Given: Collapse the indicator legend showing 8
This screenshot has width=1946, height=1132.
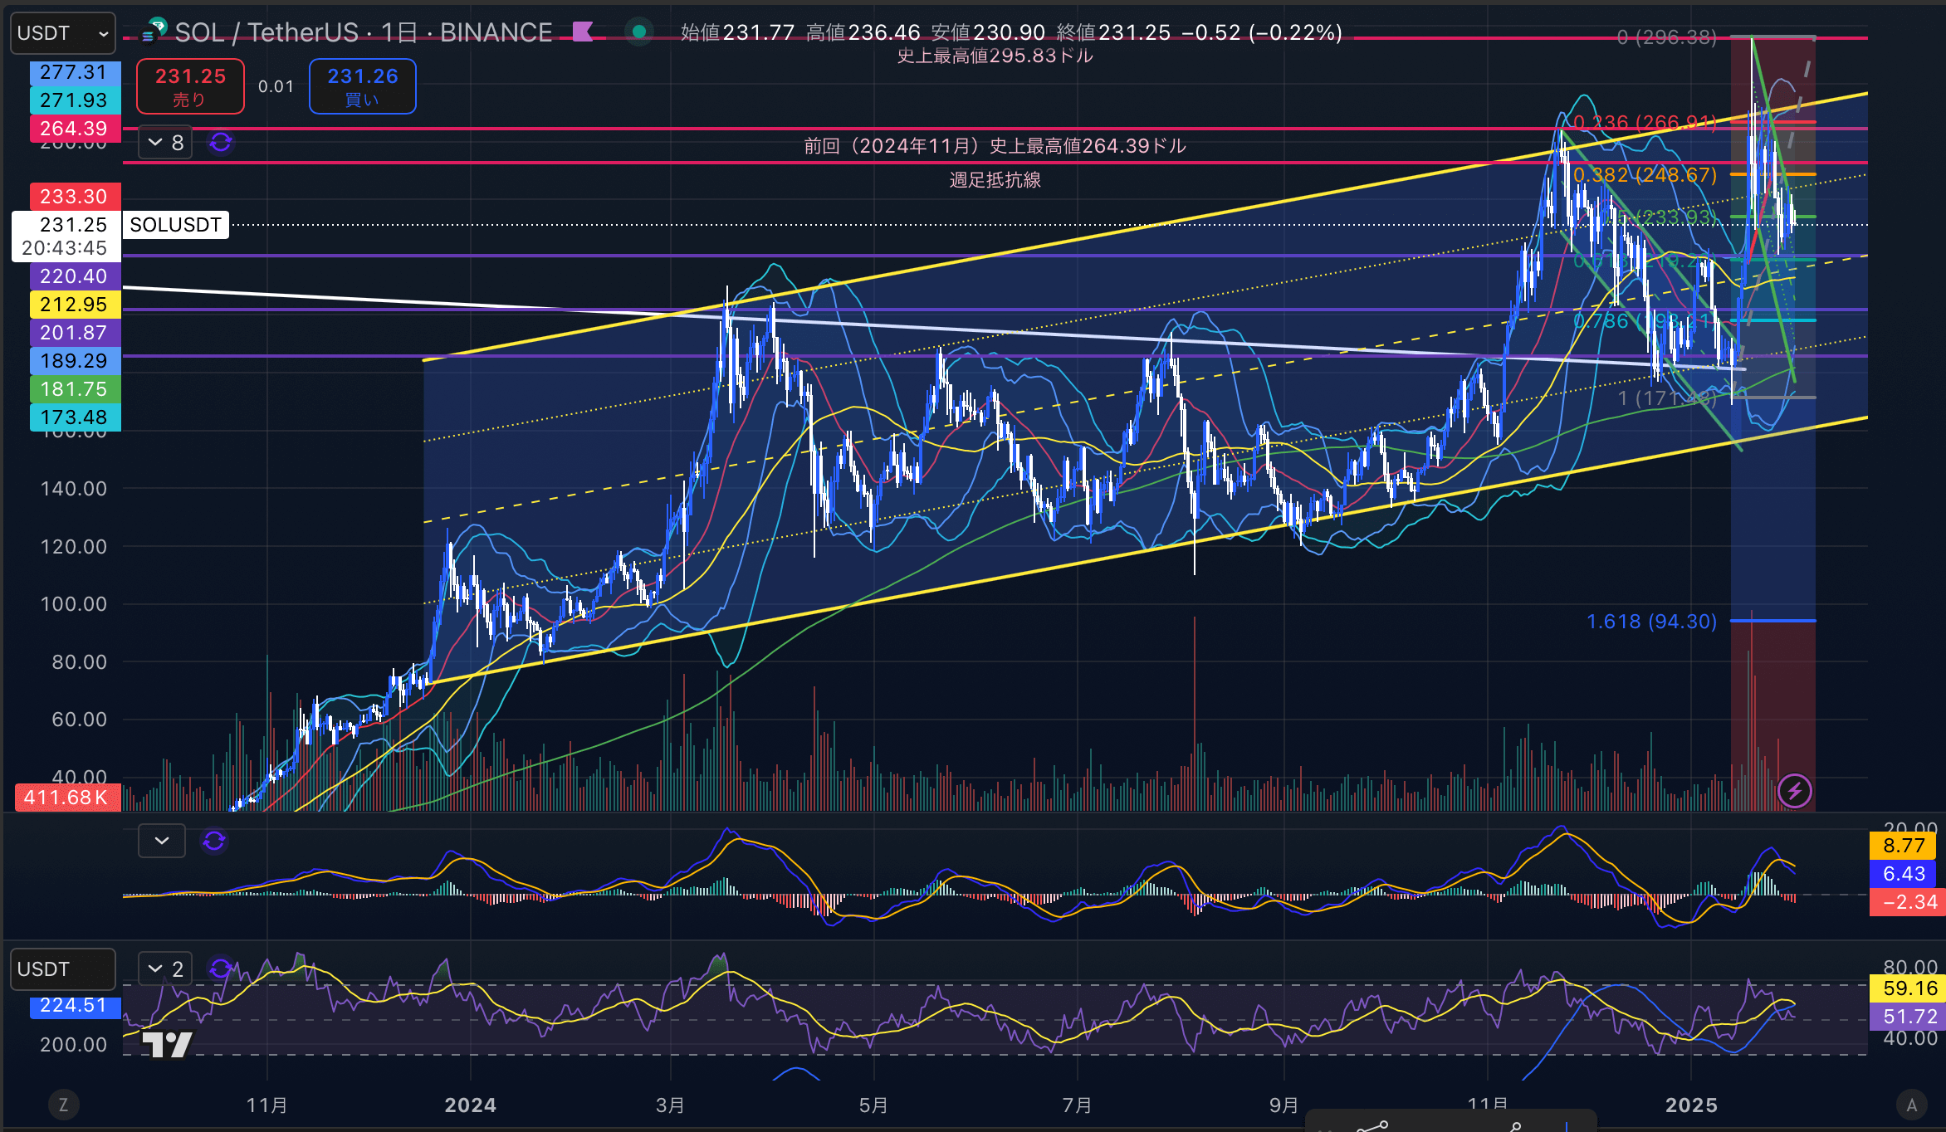Looking at the screenshot, I should 164,143.
